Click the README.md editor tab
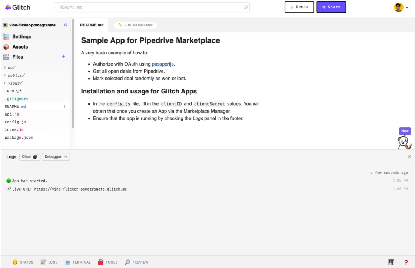Screen dimensions: 415x268 click(92, 25)
